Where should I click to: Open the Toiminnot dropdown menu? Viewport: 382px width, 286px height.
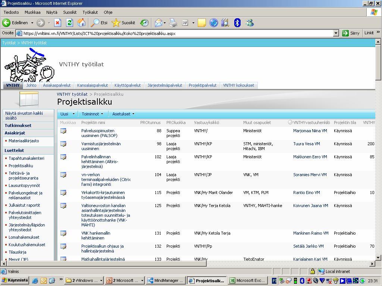[x=93, y=114]
